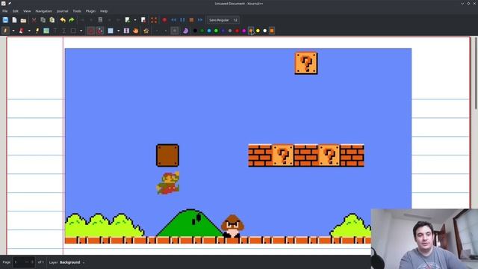Screen dimensions: 478x269
Task: Fast-forward the audio playback
Action: pyautogui.click(x=200, y=20)
